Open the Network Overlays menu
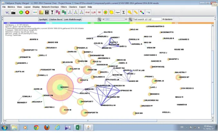Screen dimensions: 218x133 point(50,7)
